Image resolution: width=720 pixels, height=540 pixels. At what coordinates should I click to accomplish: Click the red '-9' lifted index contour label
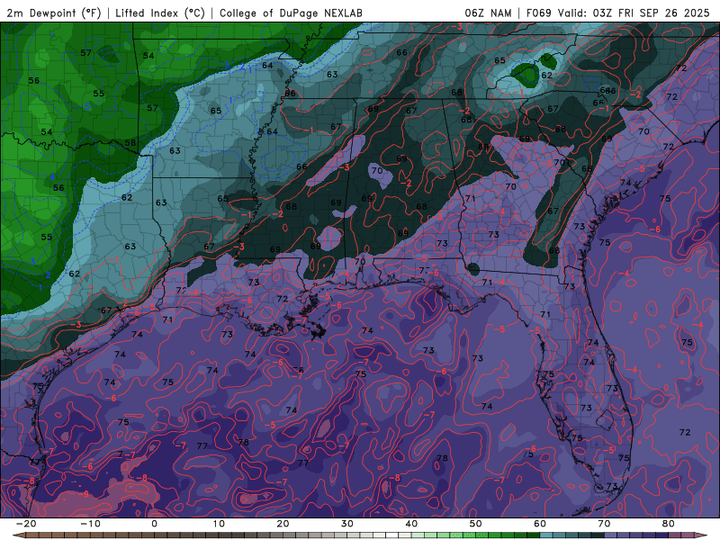[85, 494]
